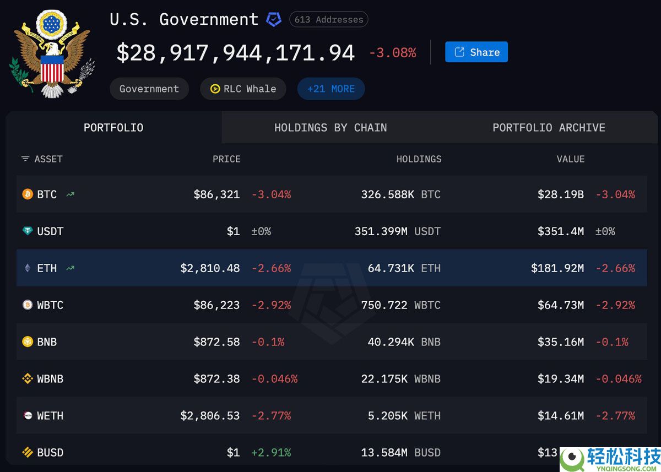Open the 613 Addresses list

[x=328, y=19]
